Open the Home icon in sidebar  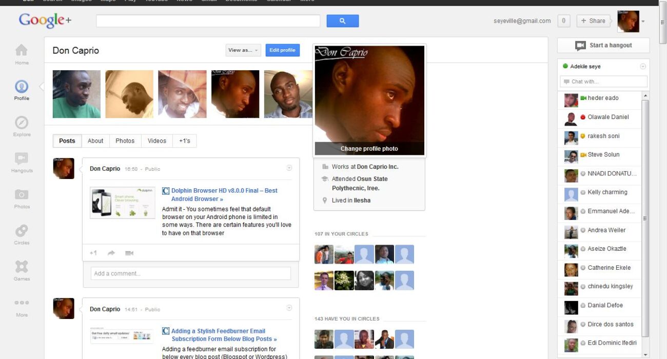pos(22,50)
